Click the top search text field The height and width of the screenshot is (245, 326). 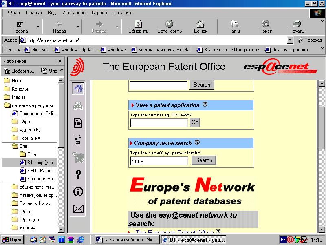(159, 85)
